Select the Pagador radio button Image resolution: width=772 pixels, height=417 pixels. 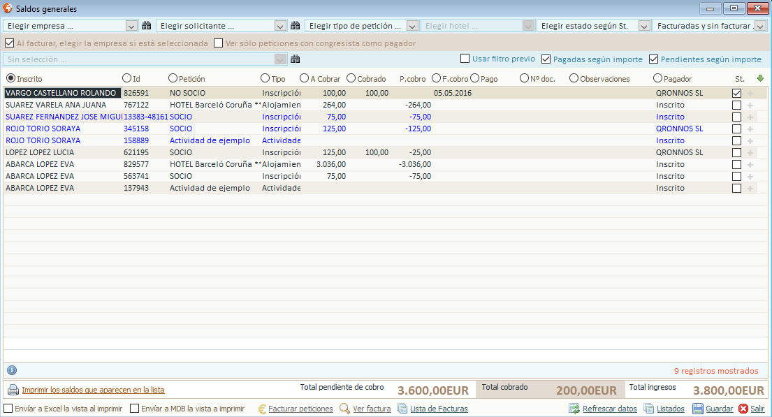tap(658, 78)
